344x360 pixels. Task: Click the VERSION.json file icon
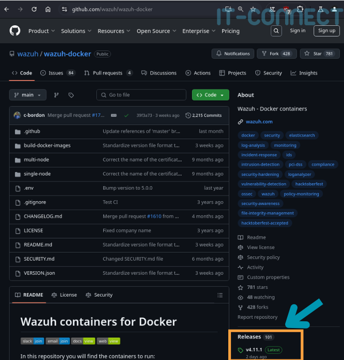[18, 273]
